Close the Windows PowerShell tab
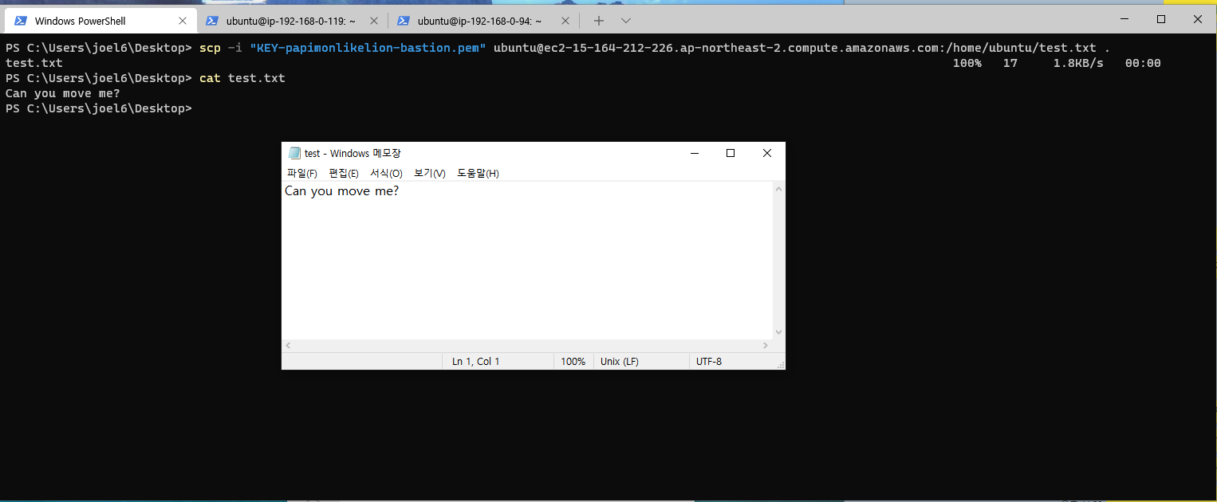Screen dimensions: 1217x502 coord(183,21)
